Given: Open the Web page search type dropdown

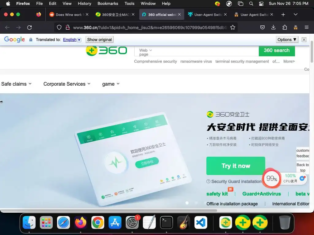Looking at the screenshot, I should [x=146, y=52].
